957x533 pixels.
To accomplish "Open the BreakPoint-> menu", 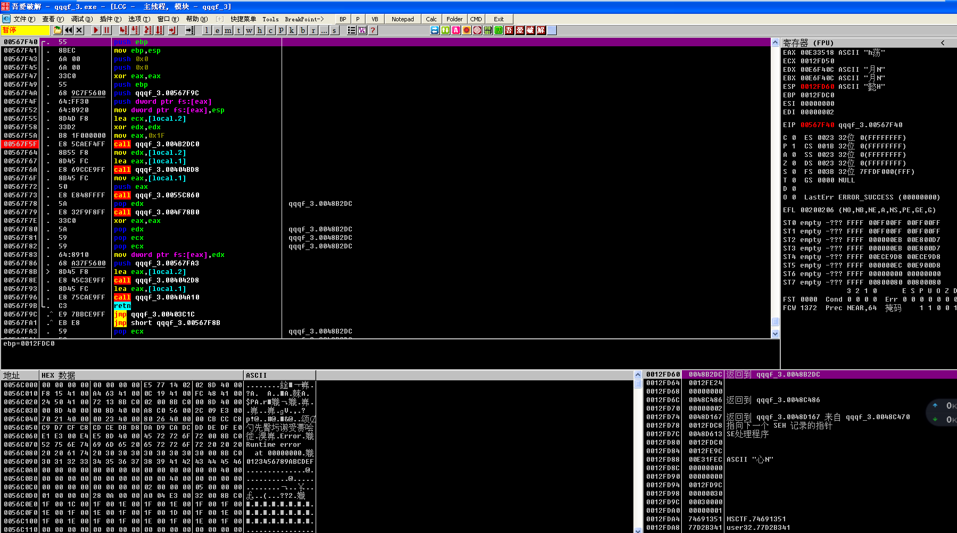I will tap(304, 19).
